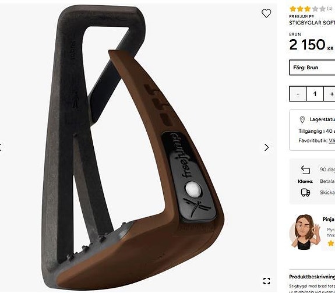Click the stock location pin icon
335x293 pixels.
[x=302, y=119]
